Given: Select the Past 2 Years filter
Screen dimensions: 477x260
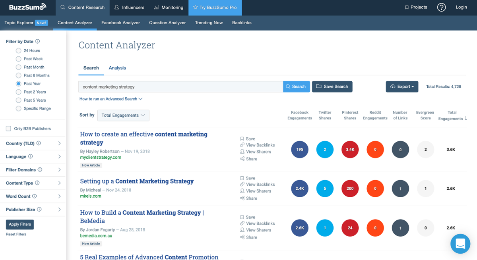Looking at the screenshot, I should pos(18,92).
